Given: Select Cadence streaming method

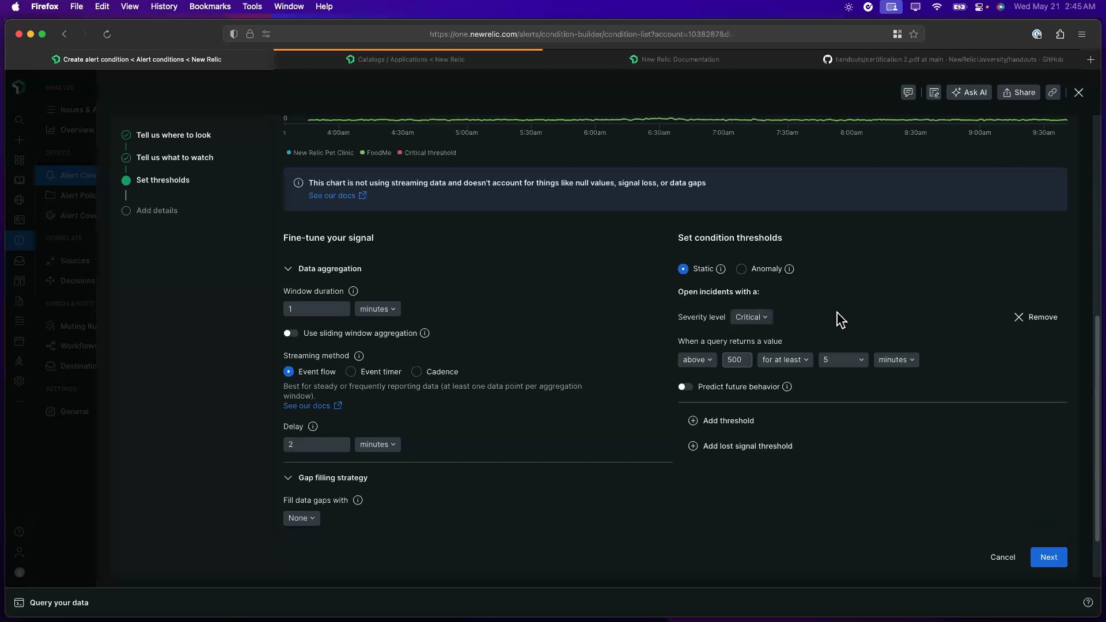Looking at the screenshot, I should pyautogui.click(x=416, y=372).
